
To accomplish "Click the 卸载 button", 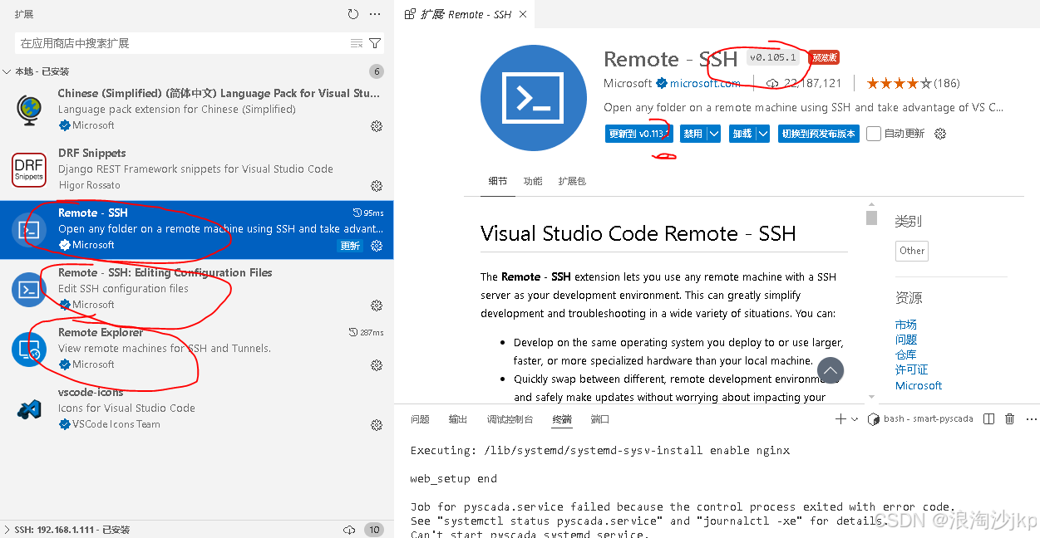I will tap(742, 134).
